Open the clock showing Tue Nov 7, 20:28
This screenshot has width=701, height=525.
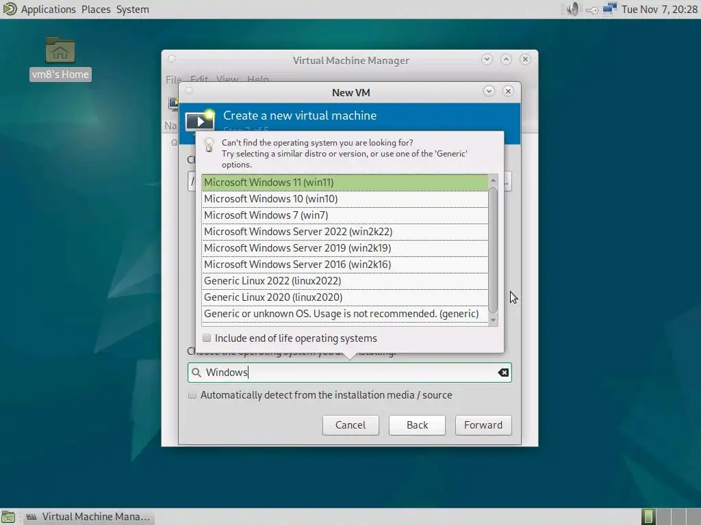coord(659,10)
